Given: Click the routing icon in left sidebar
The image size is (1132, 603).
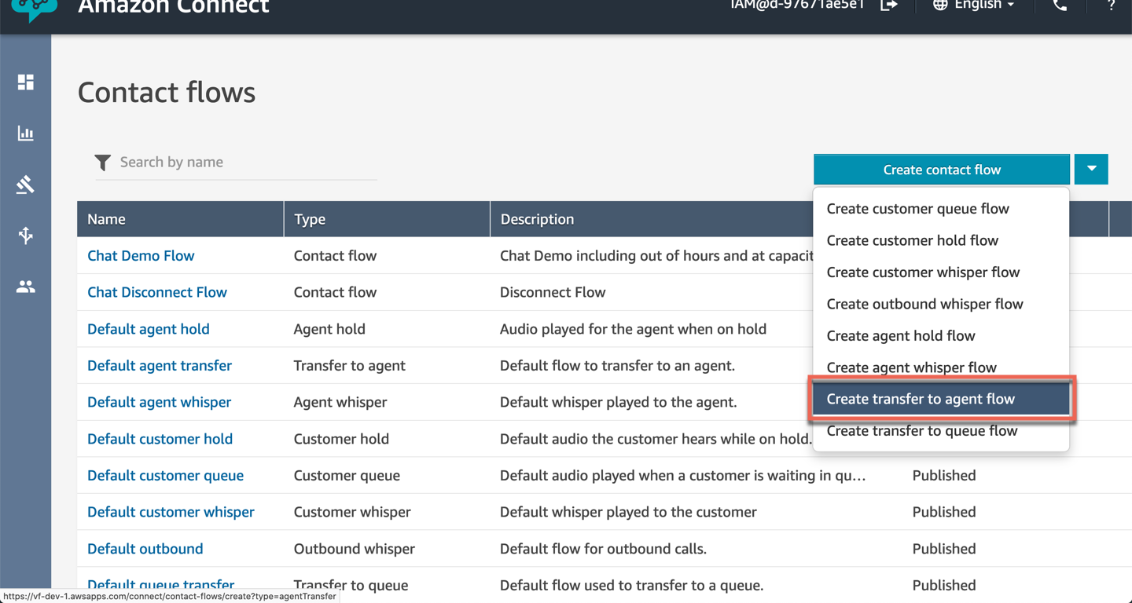Looking at the screenshot, I should (26, 185).
